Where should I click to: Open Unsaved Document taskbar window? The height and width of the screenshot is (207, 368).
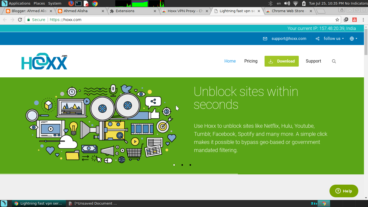[93, 203]
